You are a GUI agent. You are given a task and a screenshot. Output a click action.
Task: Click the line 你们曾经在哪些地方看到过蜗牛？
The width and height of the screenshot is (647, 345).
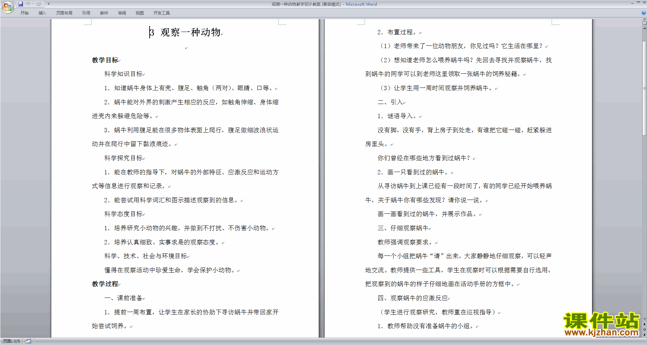424,158
